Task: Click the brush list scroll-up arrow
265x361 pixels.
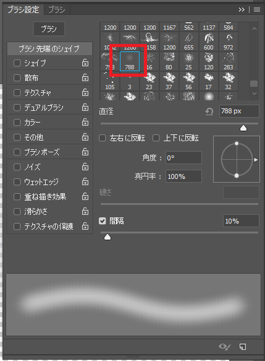Action: (254, 28)
